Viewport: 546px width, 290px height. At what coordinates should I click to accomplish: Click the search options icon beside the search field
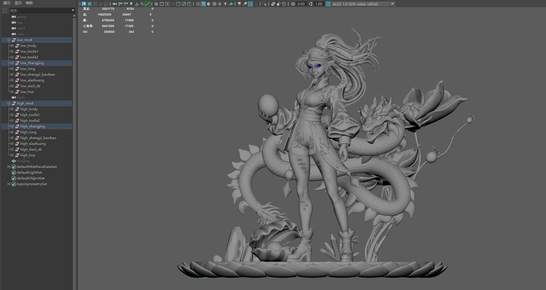[x=5, y=11]
